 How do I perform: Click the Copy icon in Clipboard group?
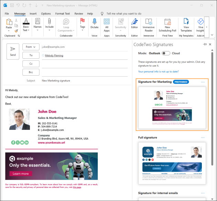pos(16,26)
